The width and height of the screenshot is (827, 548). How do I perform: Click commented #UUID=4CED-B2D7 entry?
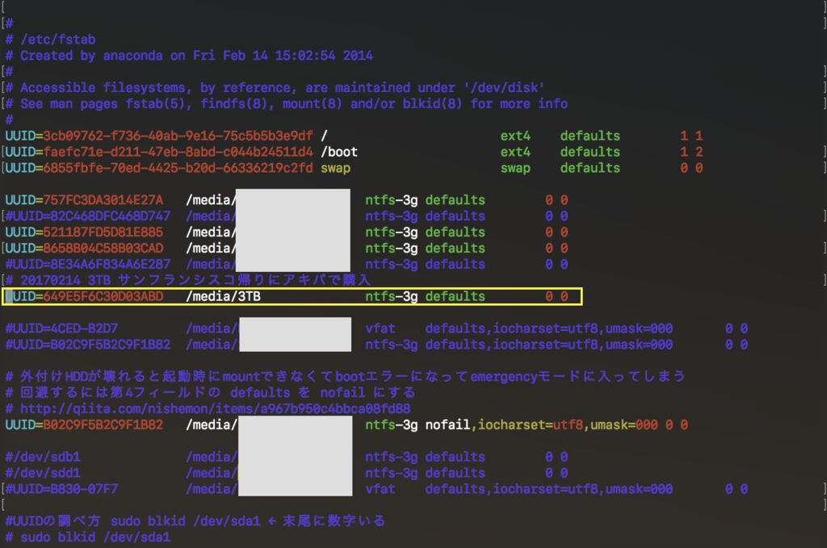point(61,328)
